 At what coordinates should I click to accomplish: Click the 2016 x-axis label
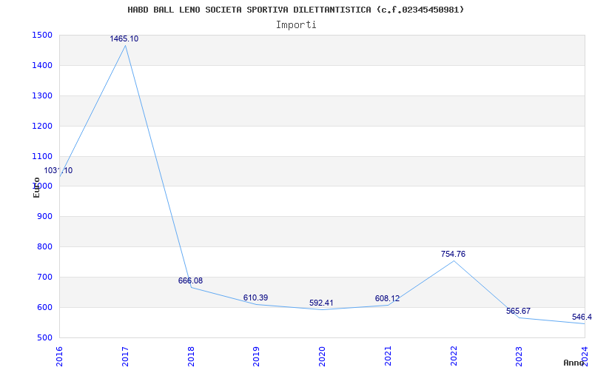(59, 357)
